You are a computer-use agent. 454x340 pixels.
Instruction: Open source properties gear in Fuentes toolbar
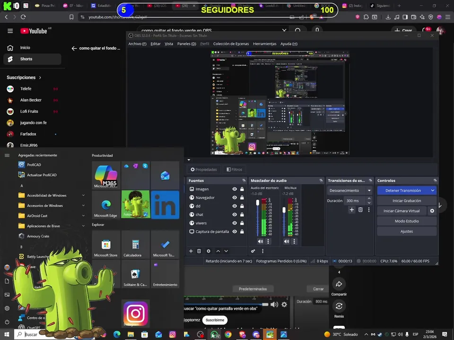pyautogui.click(x=209, y=251)
